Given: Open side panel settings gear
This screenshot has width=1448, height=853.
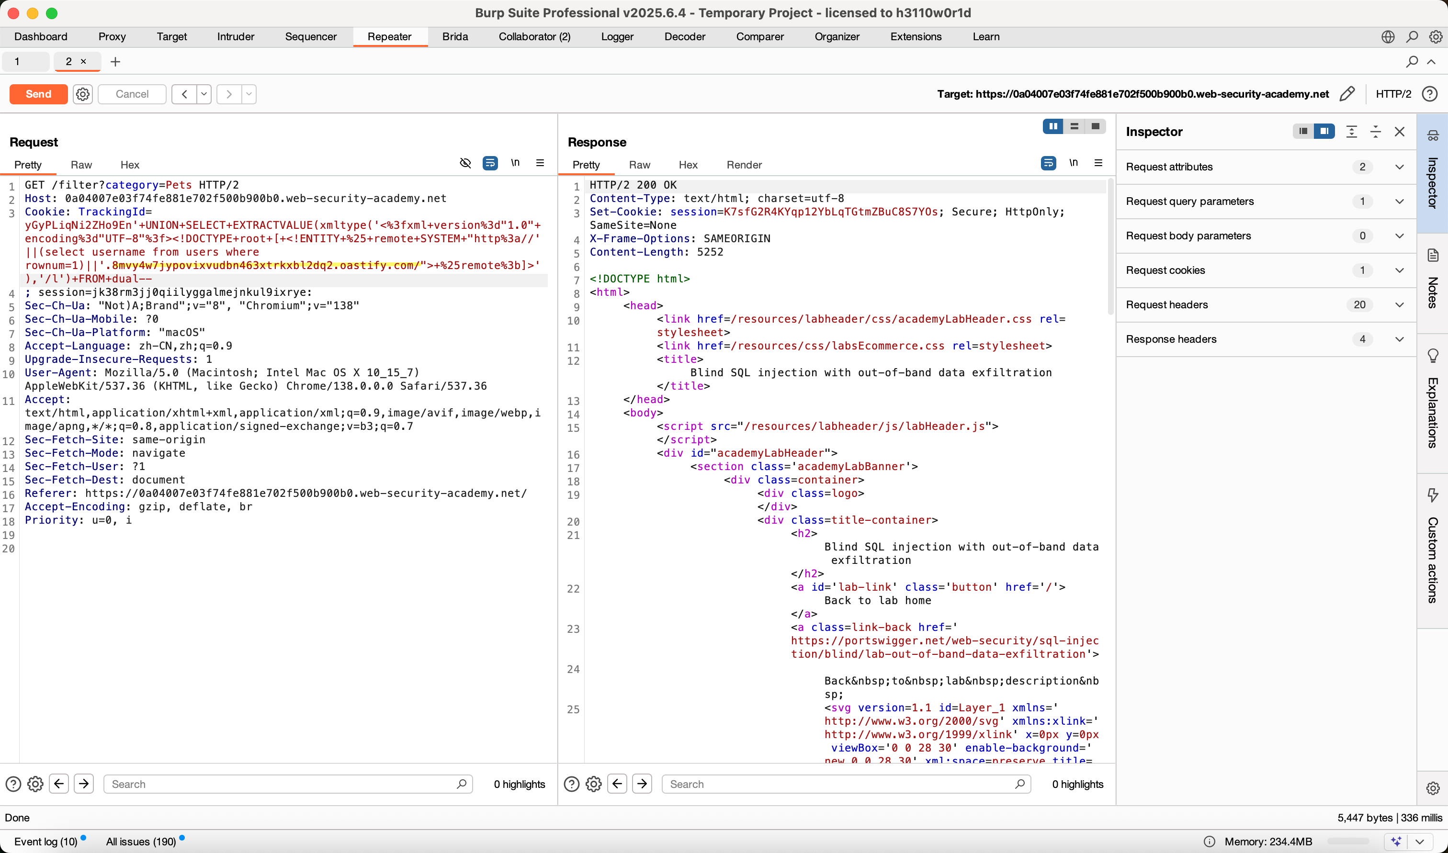Looking at the screenshot, I should (1433, 787).
